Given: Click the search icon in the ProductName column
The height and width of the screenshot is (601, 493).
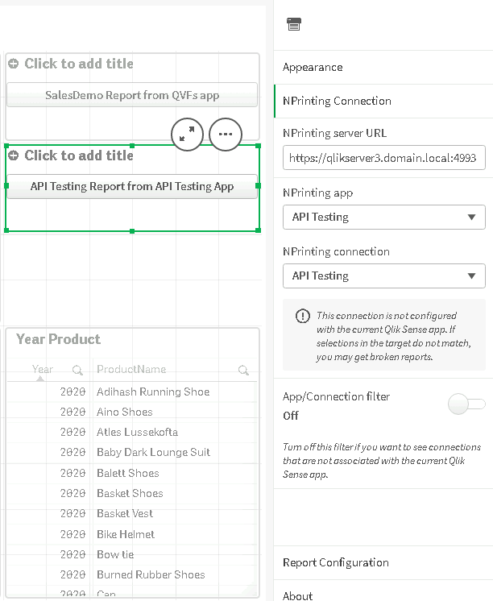Looking at the screenshot, I should click(243, 371).
